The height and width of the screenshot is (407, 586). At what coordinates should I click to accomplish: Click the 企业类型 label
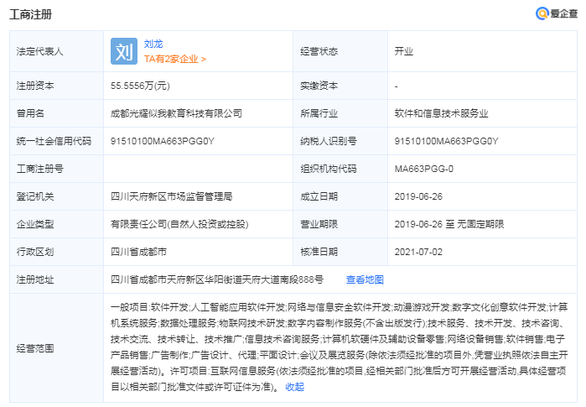click(x=35, y=224)
